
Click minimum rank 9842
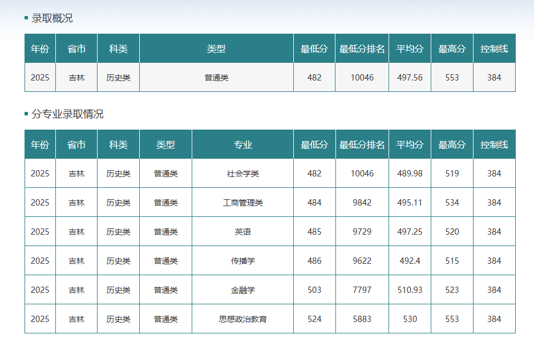tap(362, 203)
